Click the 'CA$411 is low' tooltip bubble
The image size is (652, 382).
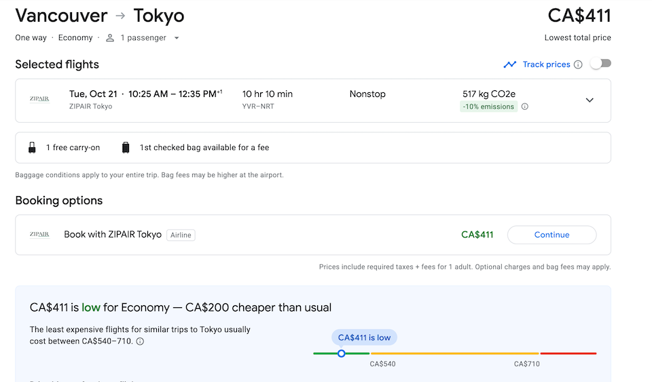[x=364, y=338]
